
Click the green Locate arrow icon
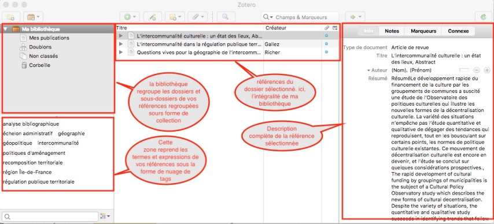(355, 17)
